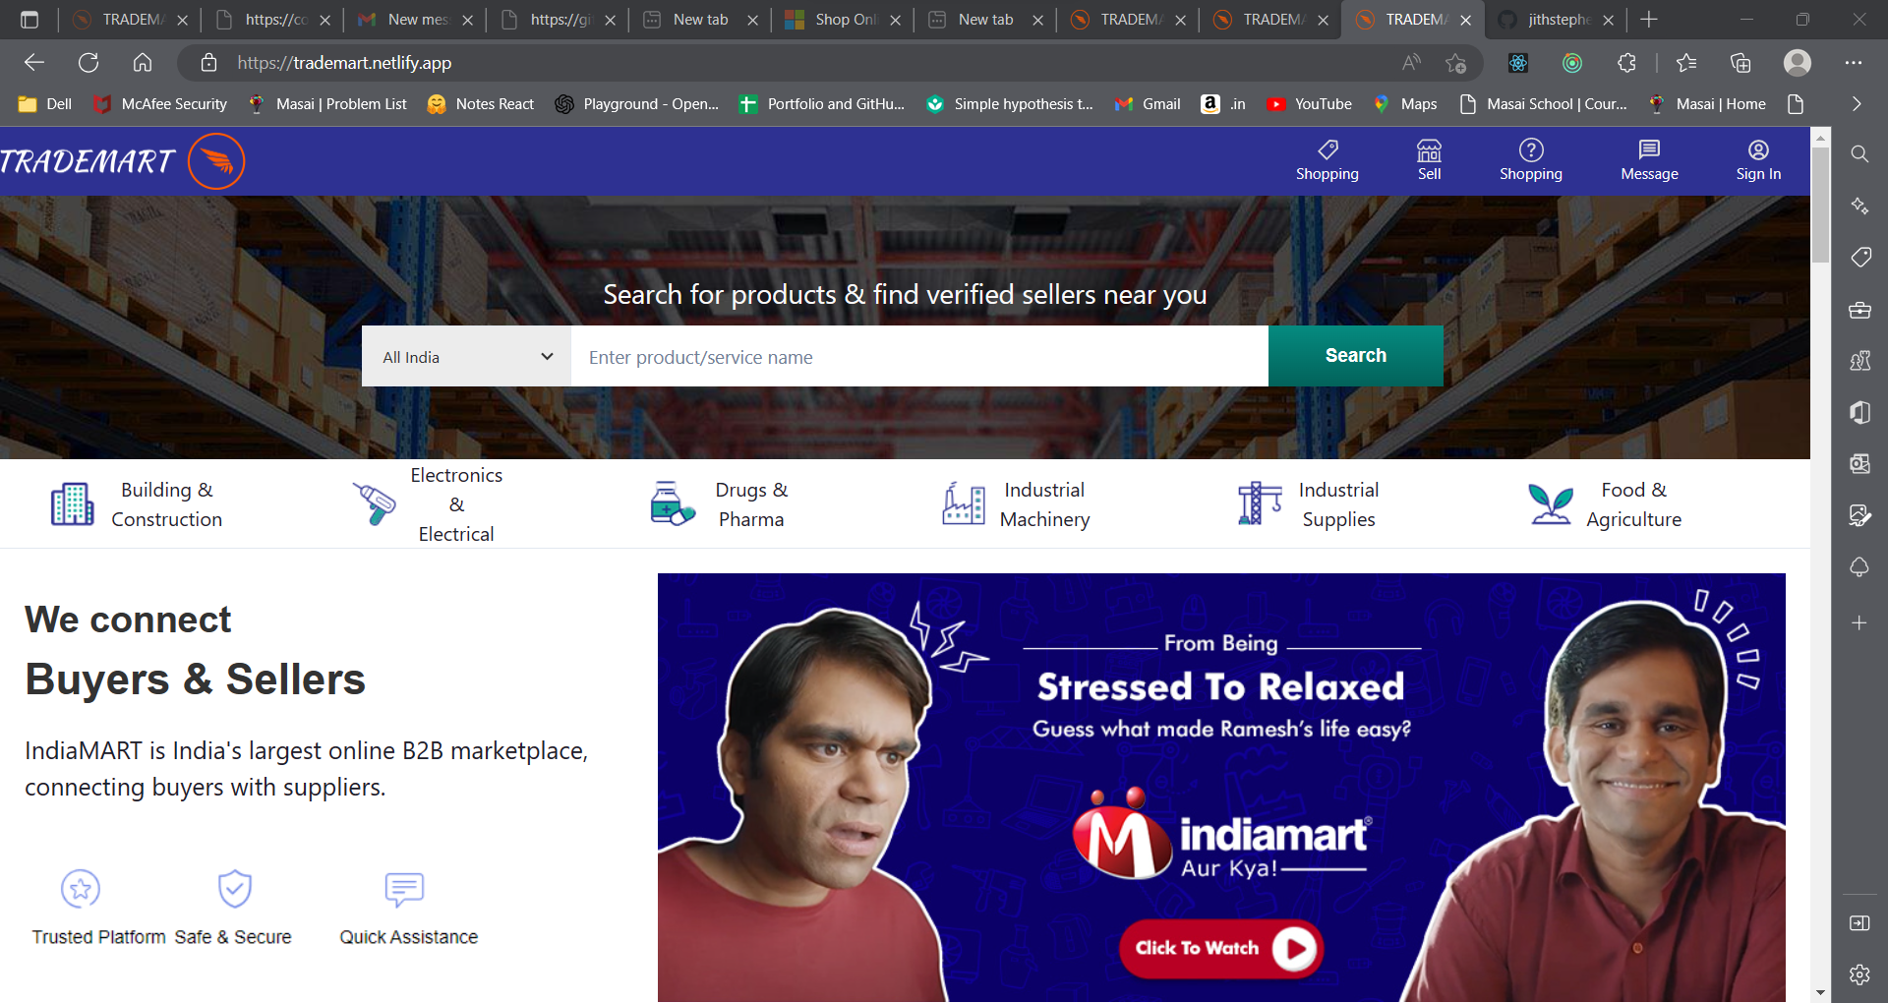Open the Message icon in header

tap(1649, 149)
